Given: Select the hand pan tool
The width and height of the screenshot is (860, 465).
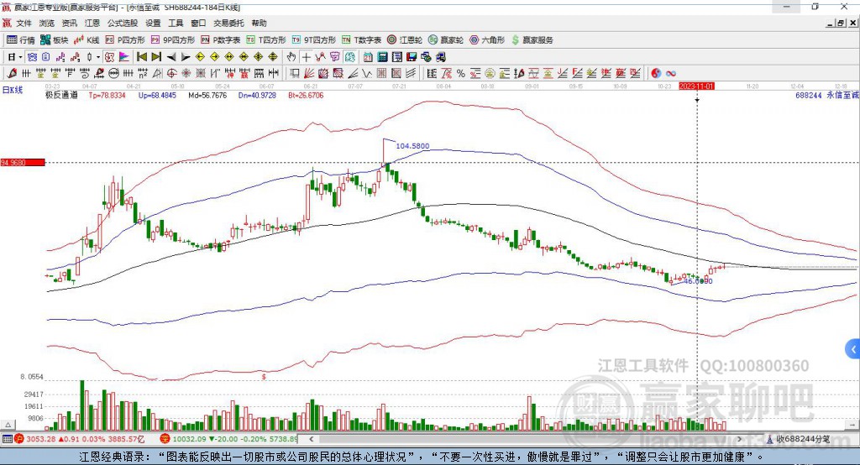Looking at the screenshot, I should coord(291,57).
